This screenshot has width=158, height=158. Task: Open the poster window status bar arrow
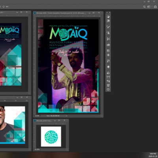[66, 116]
